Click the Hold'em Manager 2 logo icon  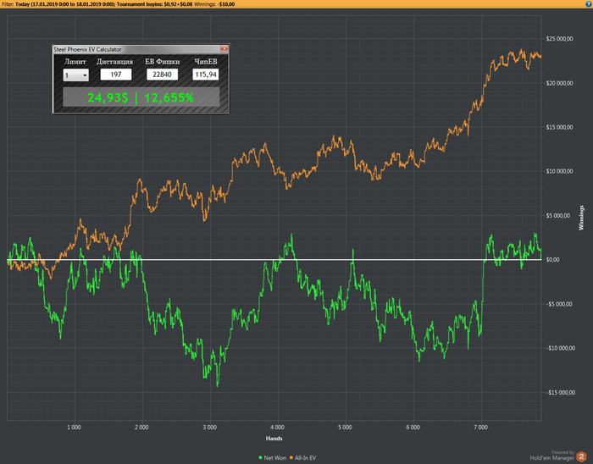[581, 456]
